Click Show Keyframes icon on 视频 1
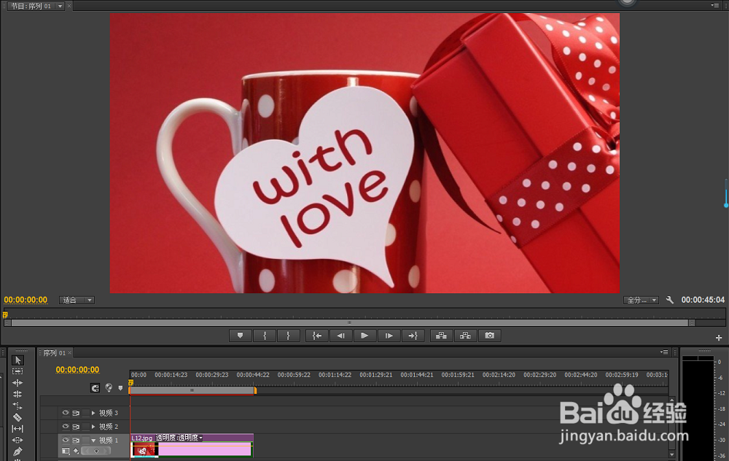 [77, 451]
